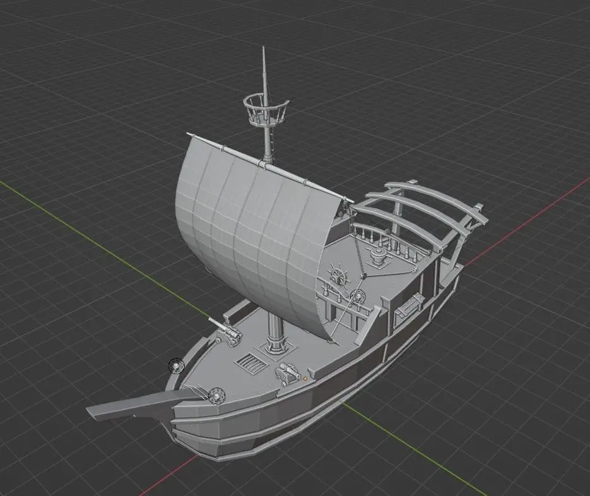Select the deck grate hatch

(x=251, y=363)
